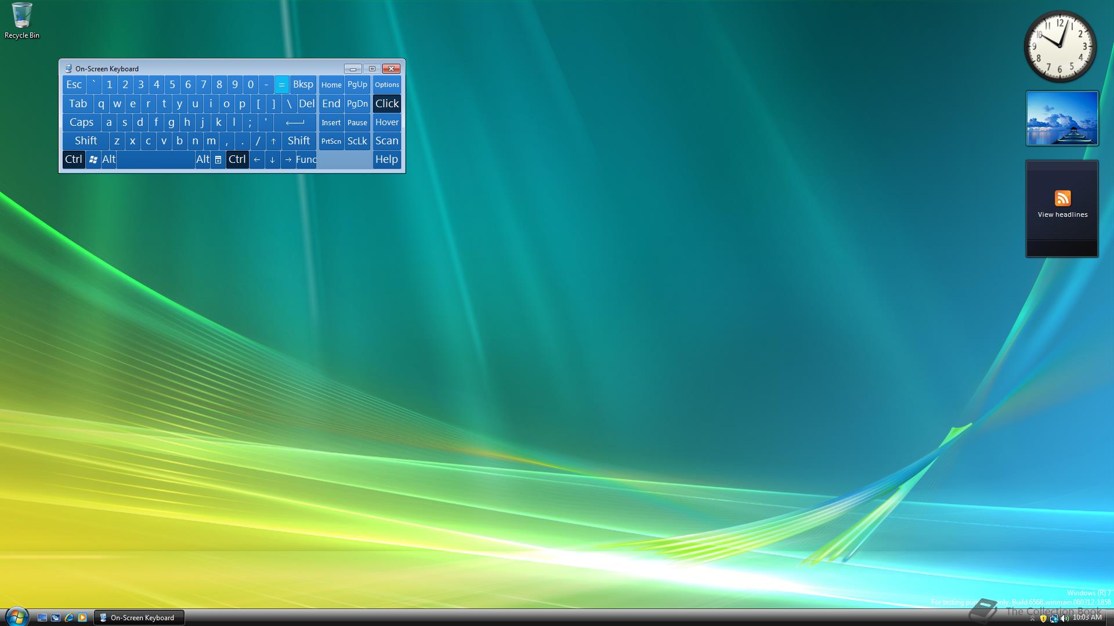Tap the PgDn key
The image size is (1114, 626).
[357, 104]
